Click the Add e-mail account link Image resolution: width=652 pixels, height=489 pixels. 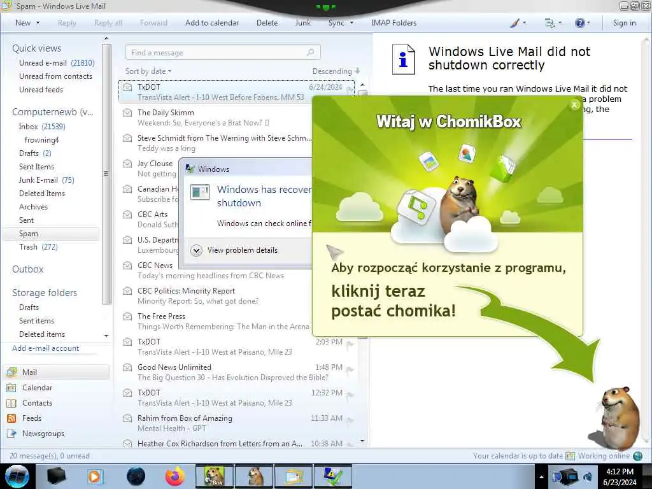45,348
